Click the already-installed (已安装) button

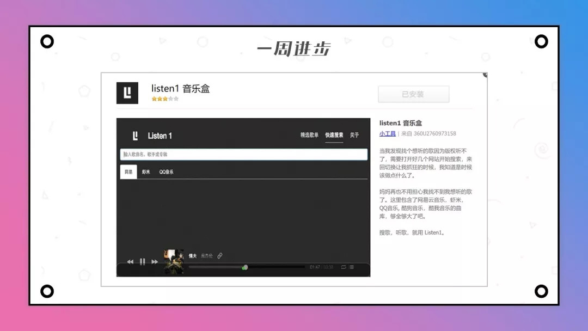(x=413, y=94)
